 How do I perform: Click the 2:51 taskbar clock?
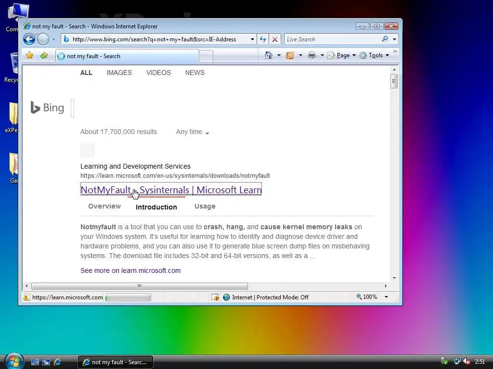tap(480, 362)
